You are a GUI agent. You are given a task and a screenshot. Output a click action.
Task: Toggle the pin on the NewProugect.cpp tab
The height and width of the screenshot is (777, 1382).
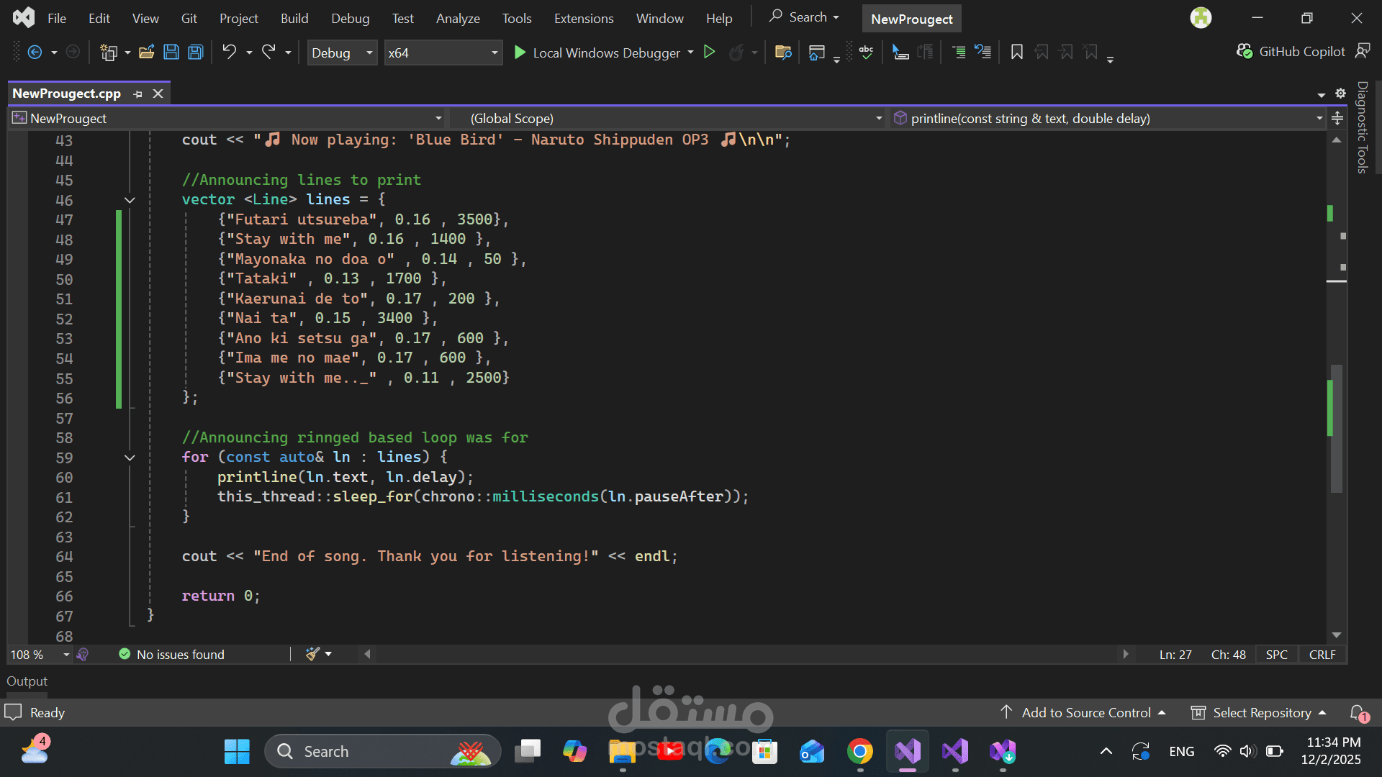pos(138,94)
